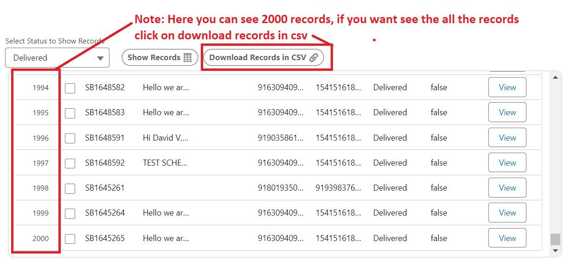This screenshot has width=570, height=266.
Task: Click the record ID SB1648591
Action: pyautogui.click(x=105, y=137)
